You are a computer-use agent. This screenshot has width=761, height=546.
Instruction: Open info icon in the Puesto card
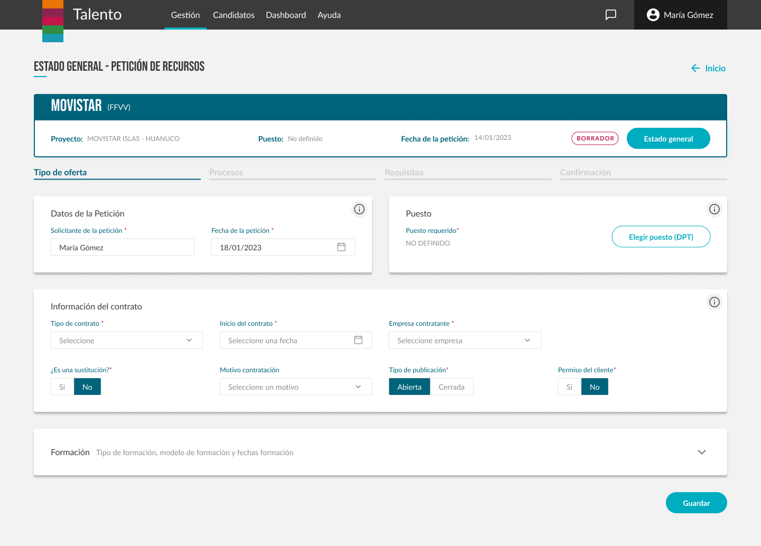714,209
